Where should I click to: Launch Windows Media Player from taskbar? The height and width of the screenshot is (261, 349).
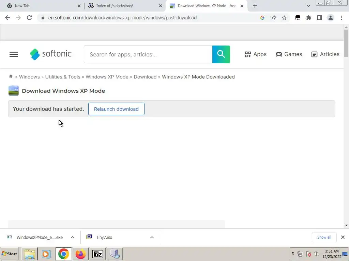tap(46, 254)
